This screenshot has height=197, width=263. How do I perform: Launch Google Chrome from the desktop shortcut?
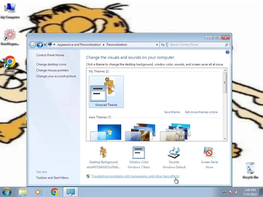(x=10, y=65)
